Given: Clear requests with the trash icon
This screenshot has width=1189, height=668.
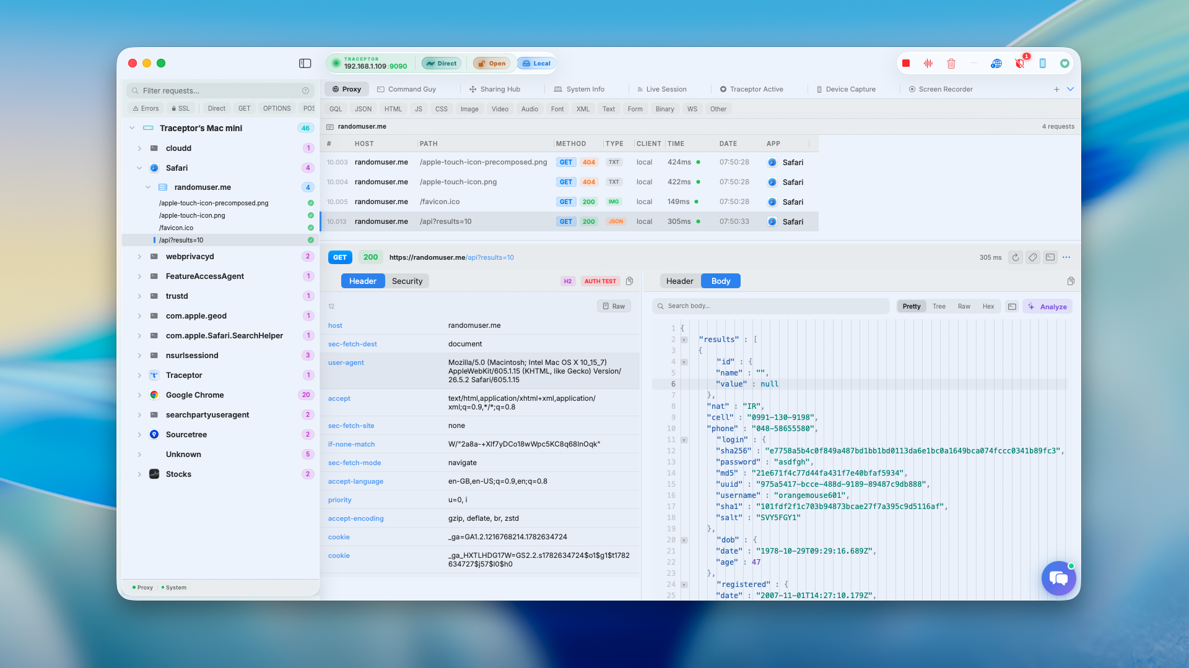Looking at the screenshot, I should (951, 63).
